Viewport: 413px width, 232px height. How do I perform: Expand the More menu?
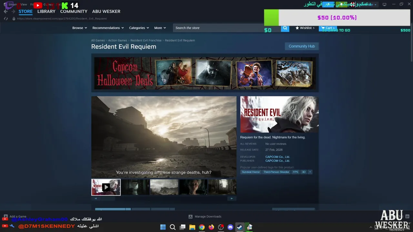(x=160, y=28)
